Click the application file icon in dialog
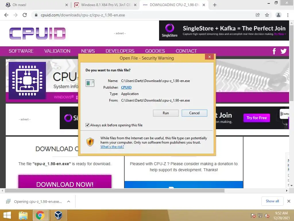This screenshot has width=294, height=221. pos(90,83)
